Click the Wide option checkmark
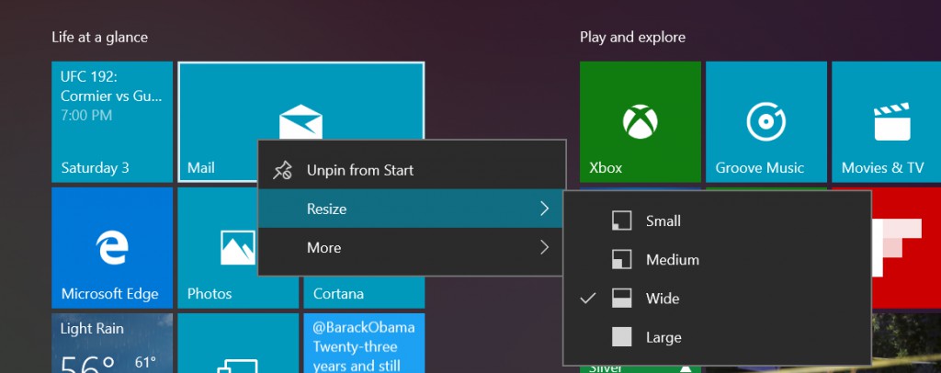941x373 pixels. (x=588, y=298)
